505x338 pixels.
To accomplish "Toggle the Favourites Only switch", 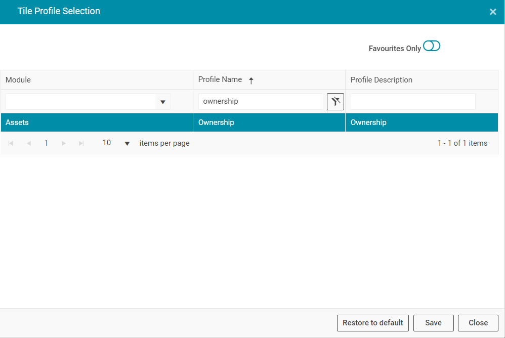I will pos(432,46).
